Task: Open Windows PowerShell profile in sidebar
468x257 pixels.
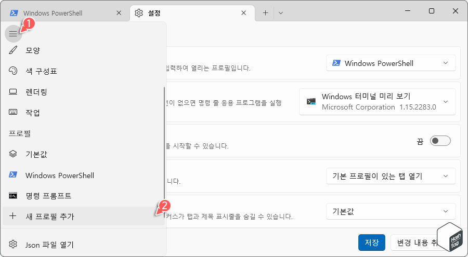Action: click(84, 175)
